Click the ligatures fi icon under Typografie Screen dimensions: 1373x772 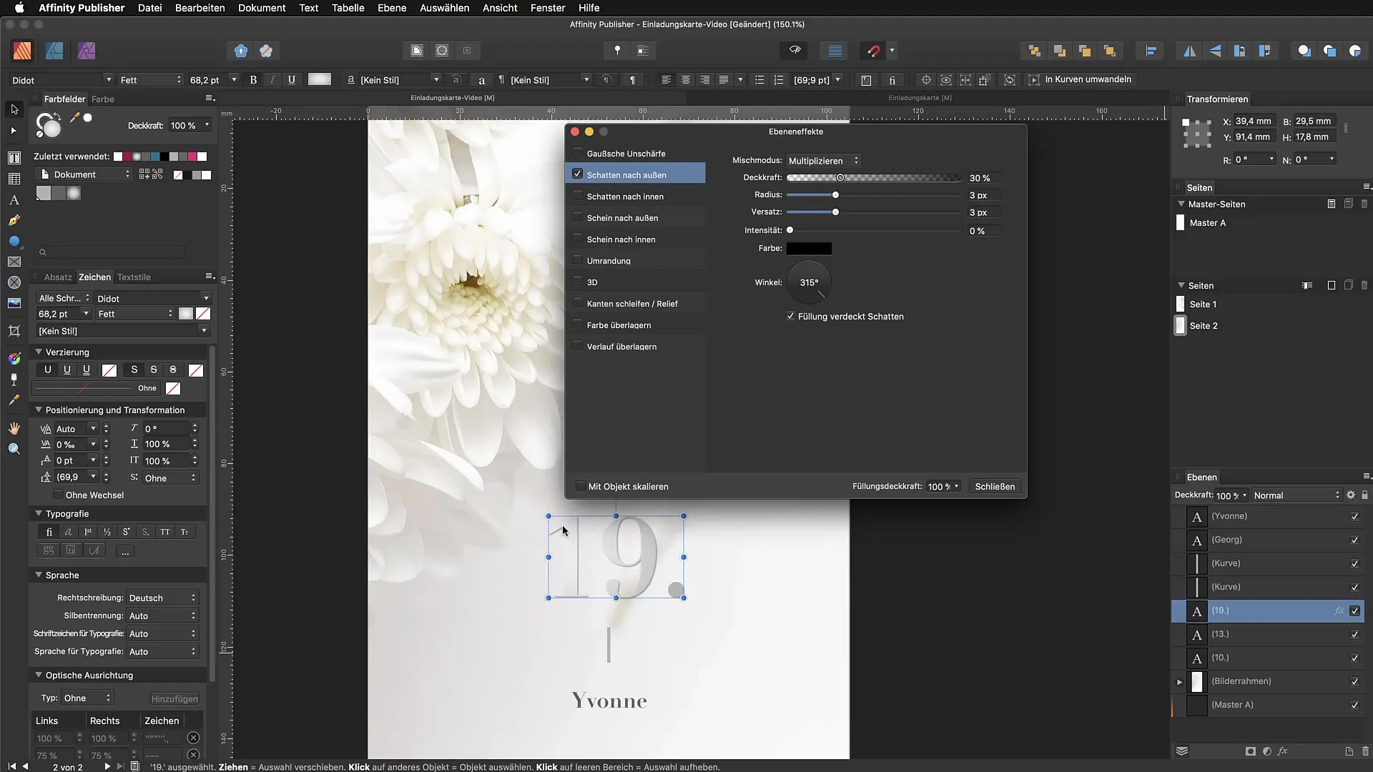pyautogui.click(x=49, y=532)
